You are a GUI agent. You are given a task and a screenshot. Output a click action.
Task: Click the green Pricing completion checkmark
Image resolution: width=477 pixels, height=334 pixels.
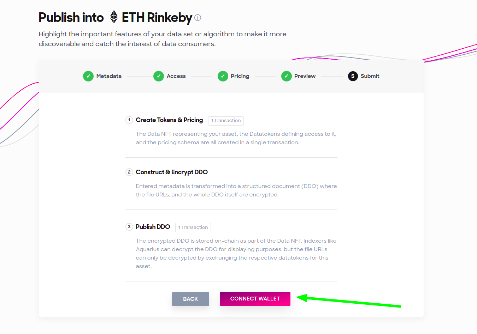coord(223,76)
